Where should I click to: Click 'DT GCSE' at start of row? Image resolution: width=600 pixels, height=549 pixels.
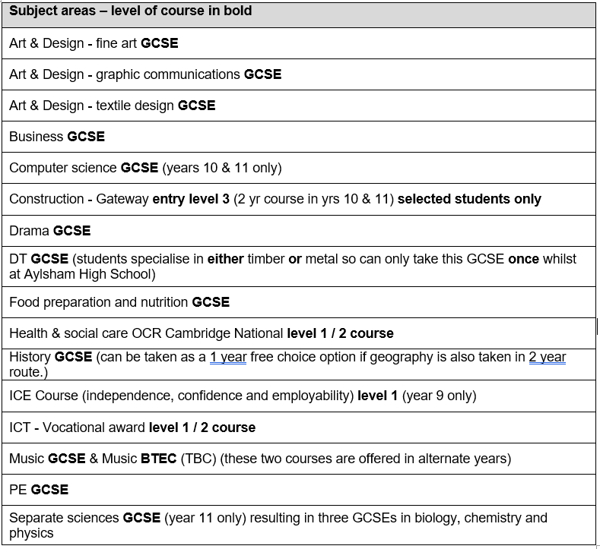click(x=38, y=259)
